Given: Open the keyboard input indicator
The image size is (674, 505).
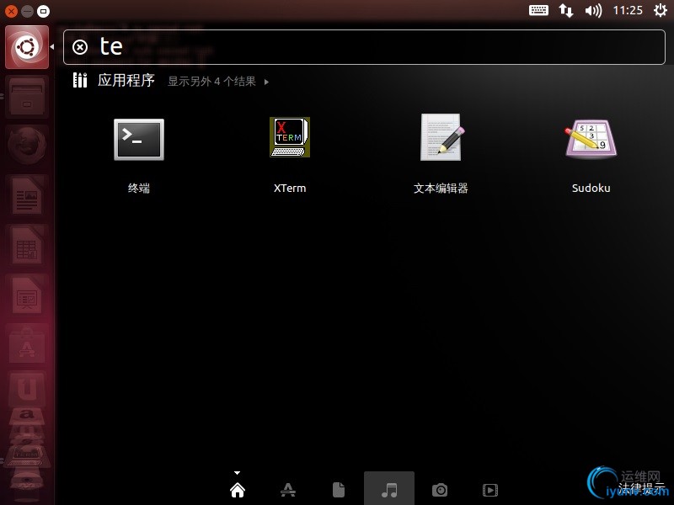Looking at the screenshot, I should point(538,10).
